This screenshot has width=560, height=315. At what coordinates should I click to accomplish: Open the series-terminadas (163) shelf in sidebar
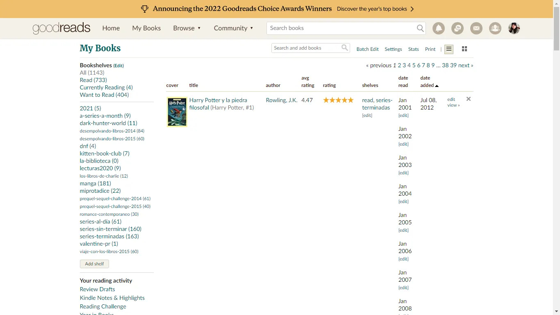[x=109, y=236]
